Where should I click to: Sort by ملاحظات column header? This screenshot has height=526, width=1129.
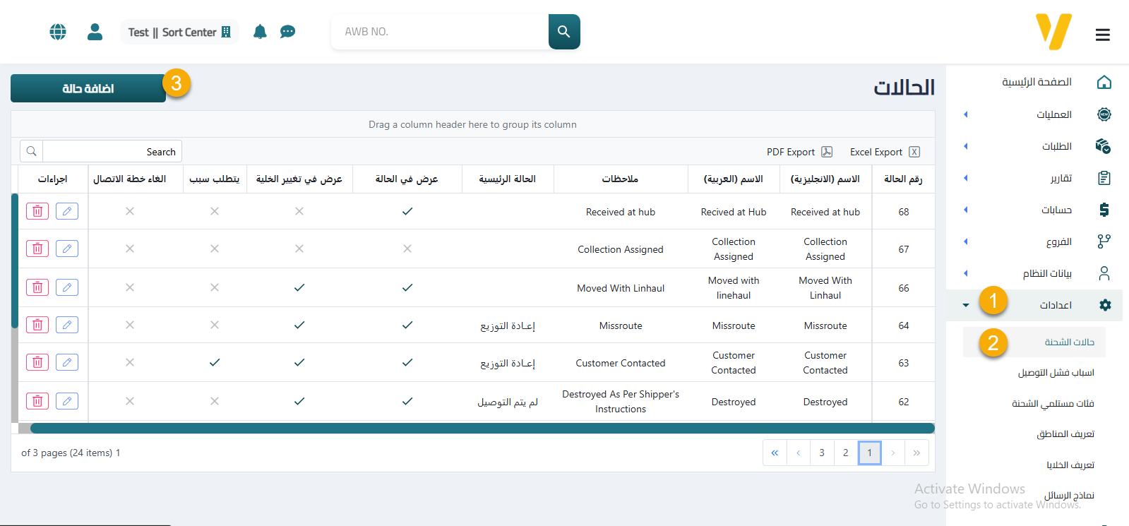tap(621, 179)
